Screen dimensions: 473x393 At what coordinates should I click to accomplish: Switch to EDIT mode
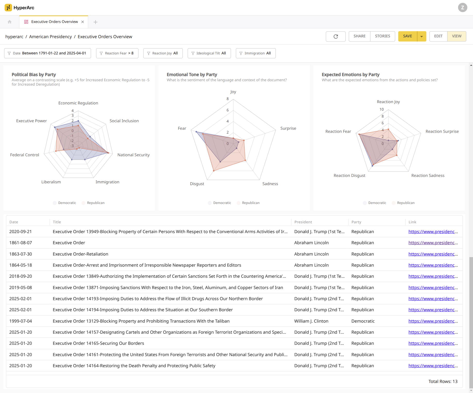pyautogui.click(x=438, y=36)
